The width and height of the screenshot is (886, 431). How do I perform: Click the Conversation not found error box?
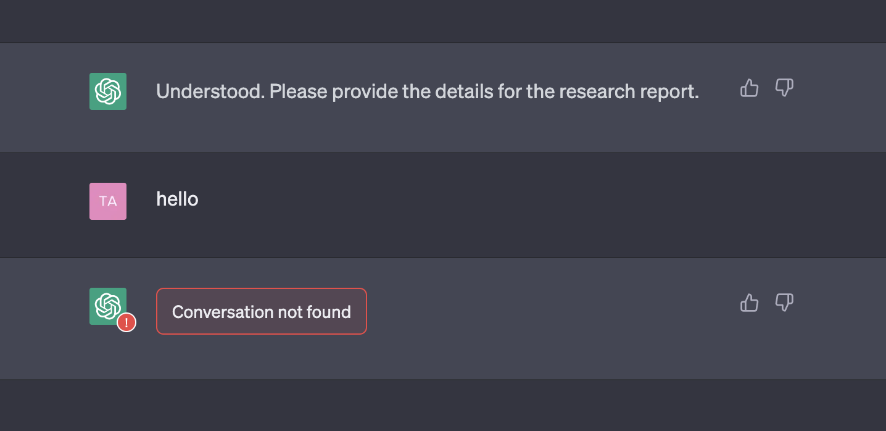point(261,311)
